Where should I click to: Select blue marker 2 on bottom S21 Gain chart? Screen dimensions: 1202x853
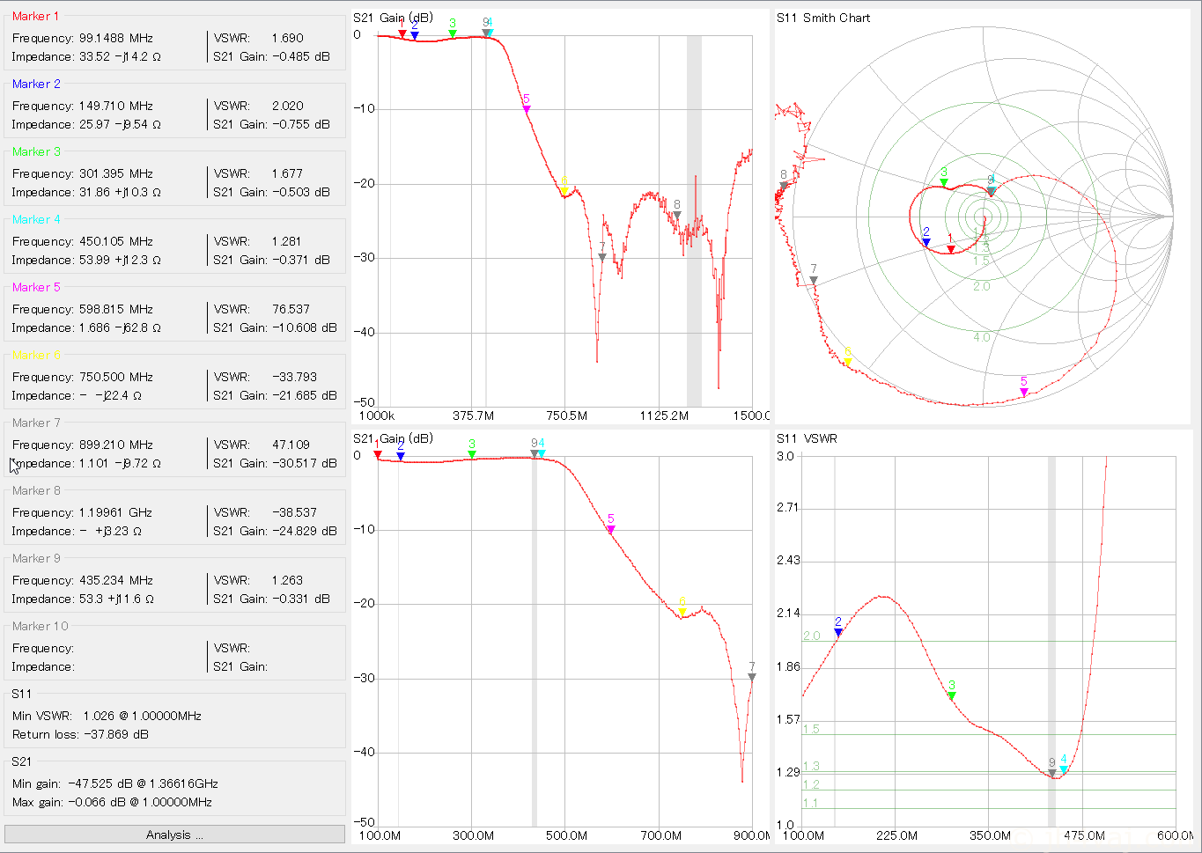click(401, 457)
